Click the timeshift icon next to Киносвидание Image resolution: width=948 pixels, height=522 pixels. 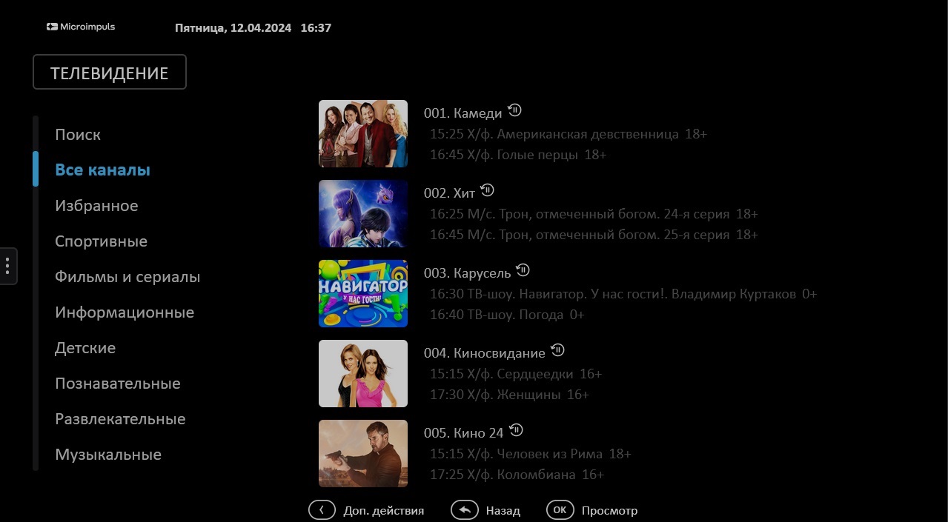[557, 350]
